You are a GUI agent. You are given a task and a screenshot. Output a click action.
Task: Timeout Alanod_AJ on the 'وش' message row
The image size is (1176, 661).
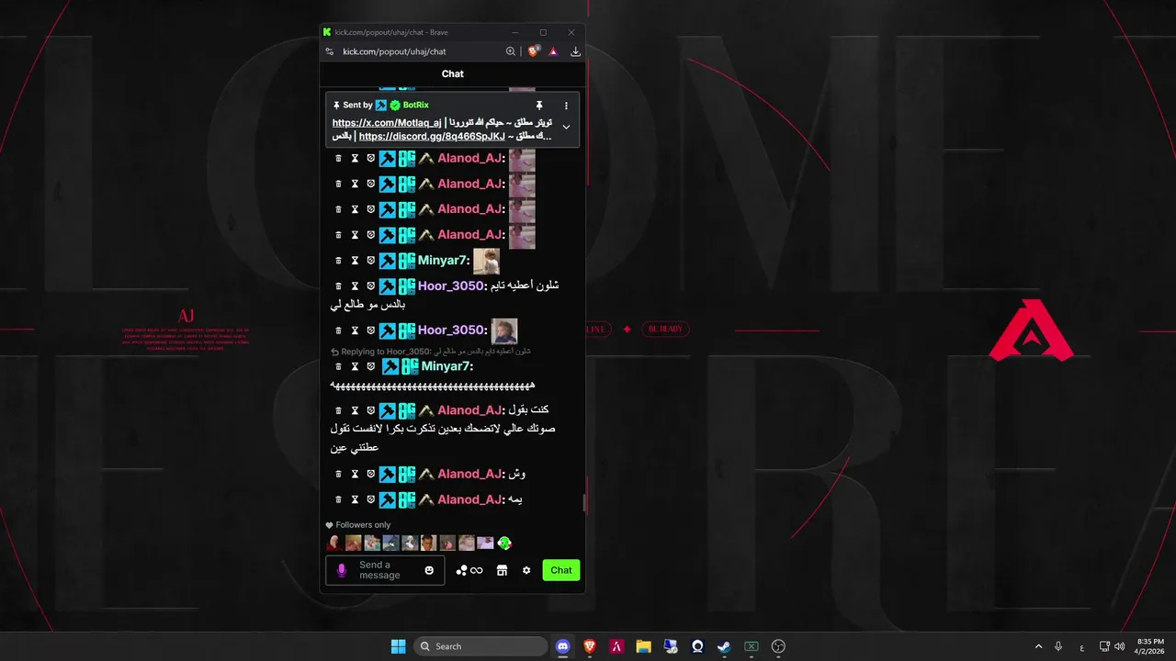tap(355, 475)
